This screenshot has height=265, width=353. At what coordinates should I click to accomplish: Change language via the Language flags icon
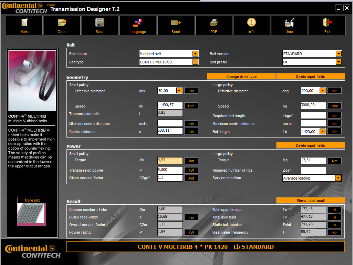tap(138, 26)
